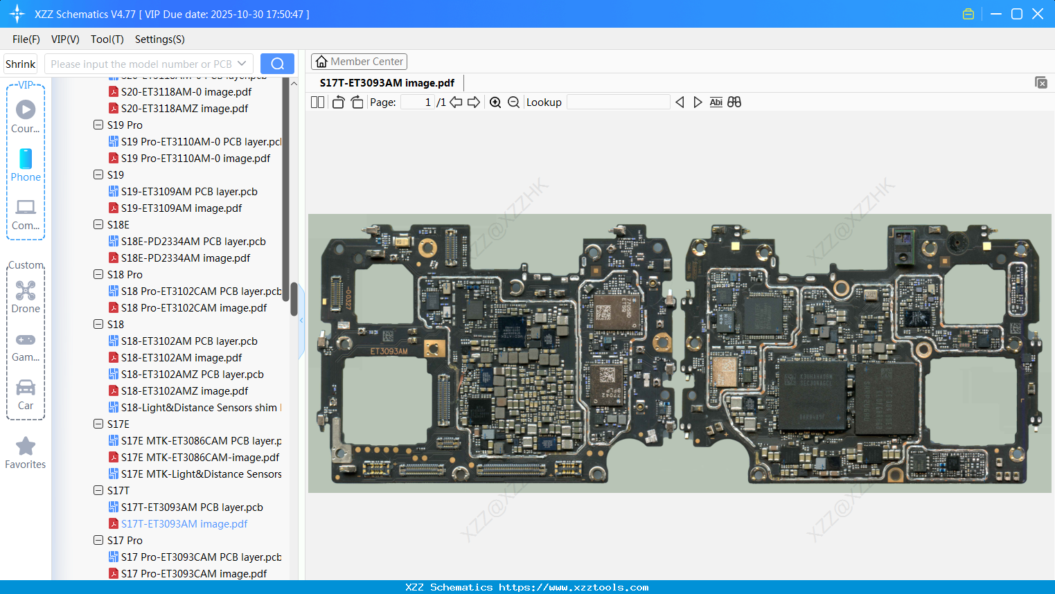Collapse the S17T group
The width and height of the screenshot is (1055, 594).
click(98, 490)
